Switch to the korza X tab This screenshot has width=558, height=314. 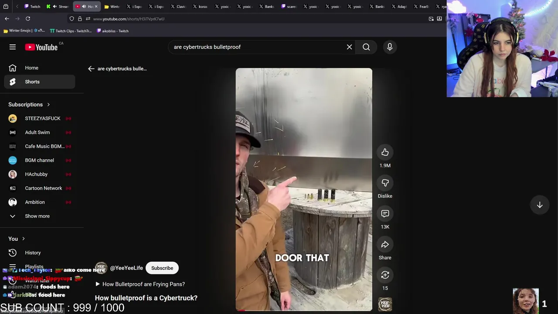click(200, 7)
